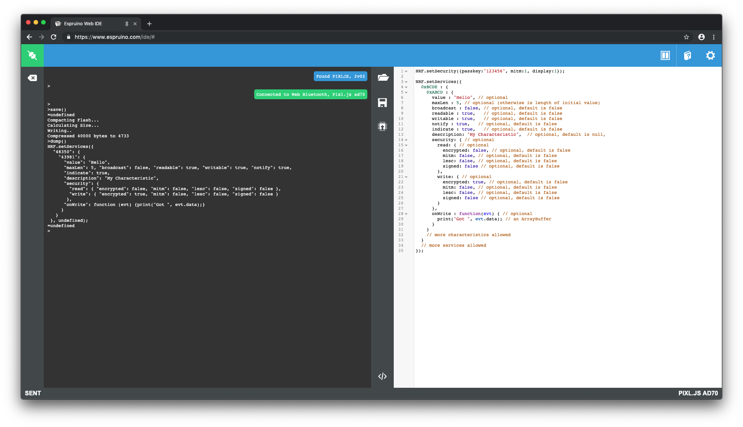The height and width of the screenshot is (427, 743).
Task: Toggle the split view layout icon
Action: [x=665, y=55]
